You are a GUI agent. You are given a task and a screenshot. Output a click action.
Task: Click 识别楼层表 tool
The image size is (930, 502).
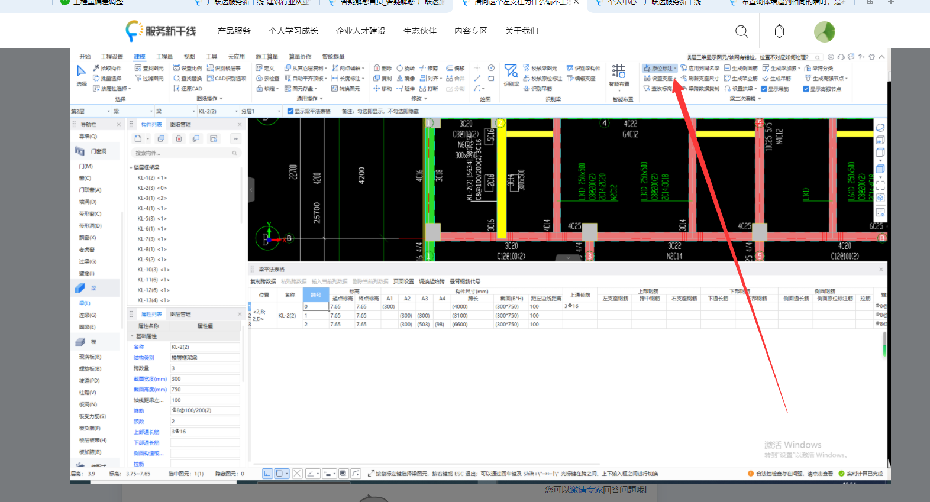pos(224,68)
